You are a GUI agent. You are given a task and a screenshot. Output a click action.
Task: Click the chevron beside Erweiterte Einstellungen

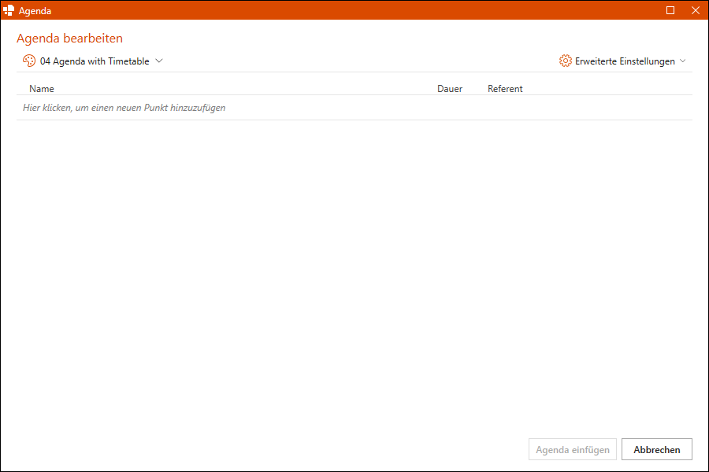click(683, 61)
